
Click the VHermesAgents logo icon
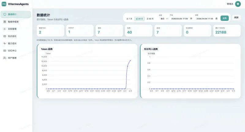click(4, 4)
